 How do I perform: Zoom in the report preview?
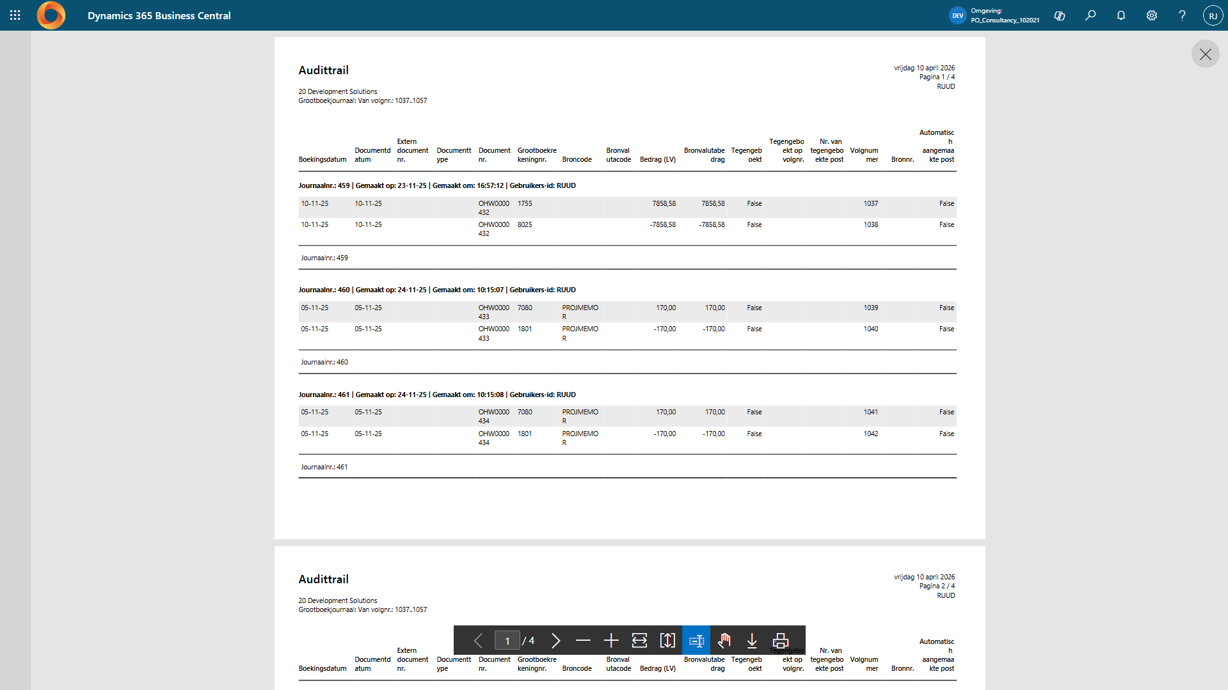[611, 641]
